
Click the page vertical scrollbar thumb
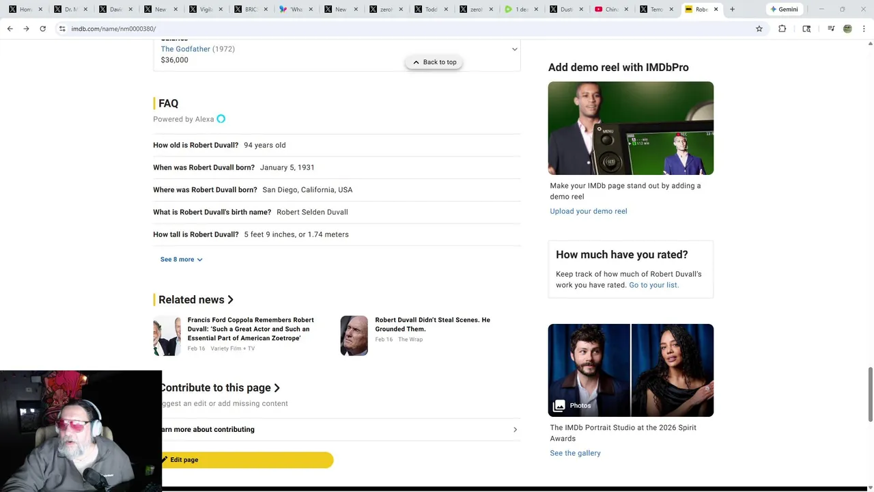coord(870,394)
